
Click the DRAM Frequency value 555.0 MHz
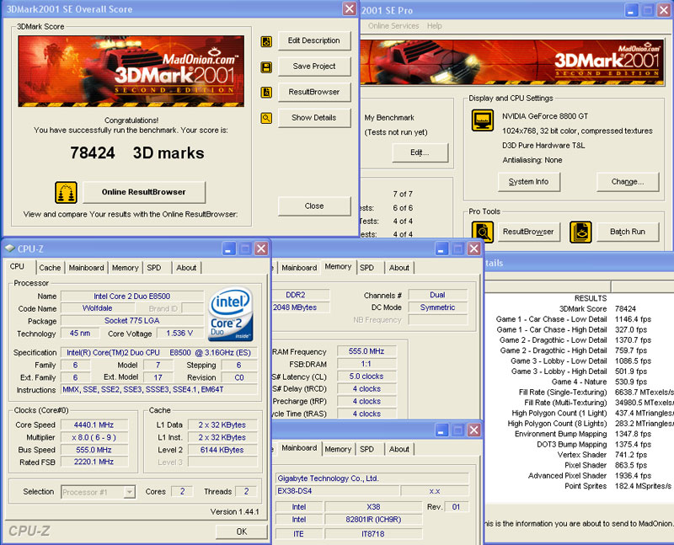tap(366, 351)
